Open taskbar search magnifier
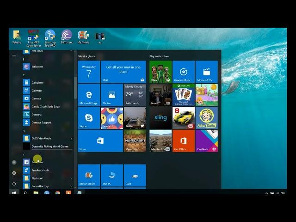This screenshot has height=222, width=296. [25, 193]
